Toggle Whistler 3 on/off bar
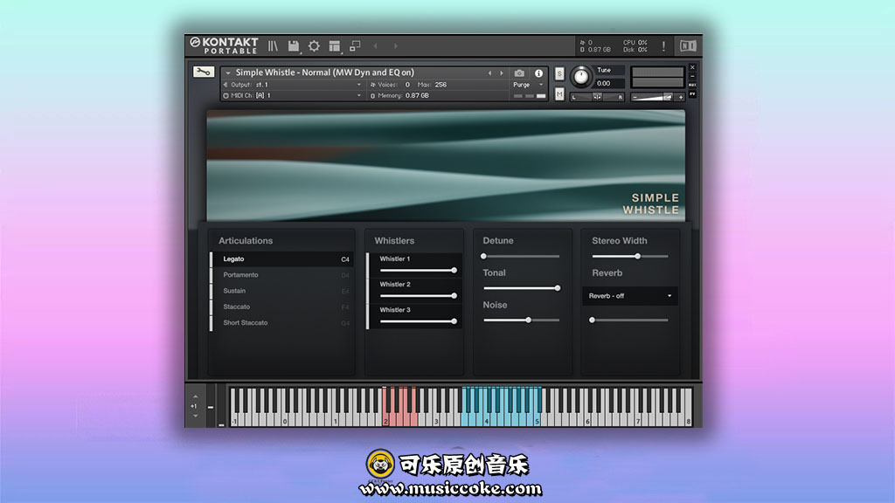895x503 pixels. (368, 316)
